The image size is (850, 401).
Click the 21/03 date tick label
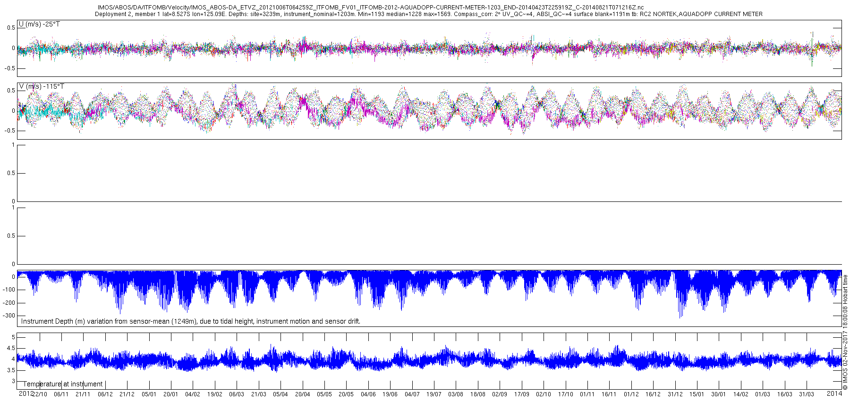[259, 394]
